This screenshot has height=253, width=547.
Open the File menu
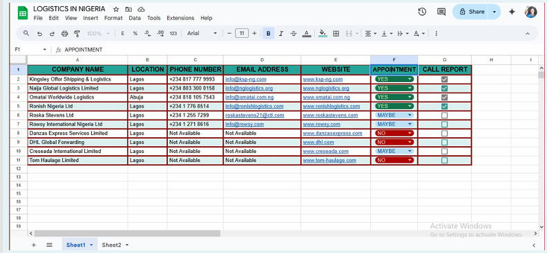click(x=38, y=18)
